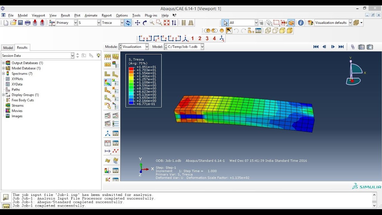Open the Color Code palette icon
The image size is (382, 215).
point(310,23)
